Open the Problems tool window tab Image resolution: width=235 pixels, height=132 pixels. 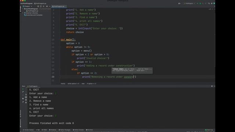53,130
